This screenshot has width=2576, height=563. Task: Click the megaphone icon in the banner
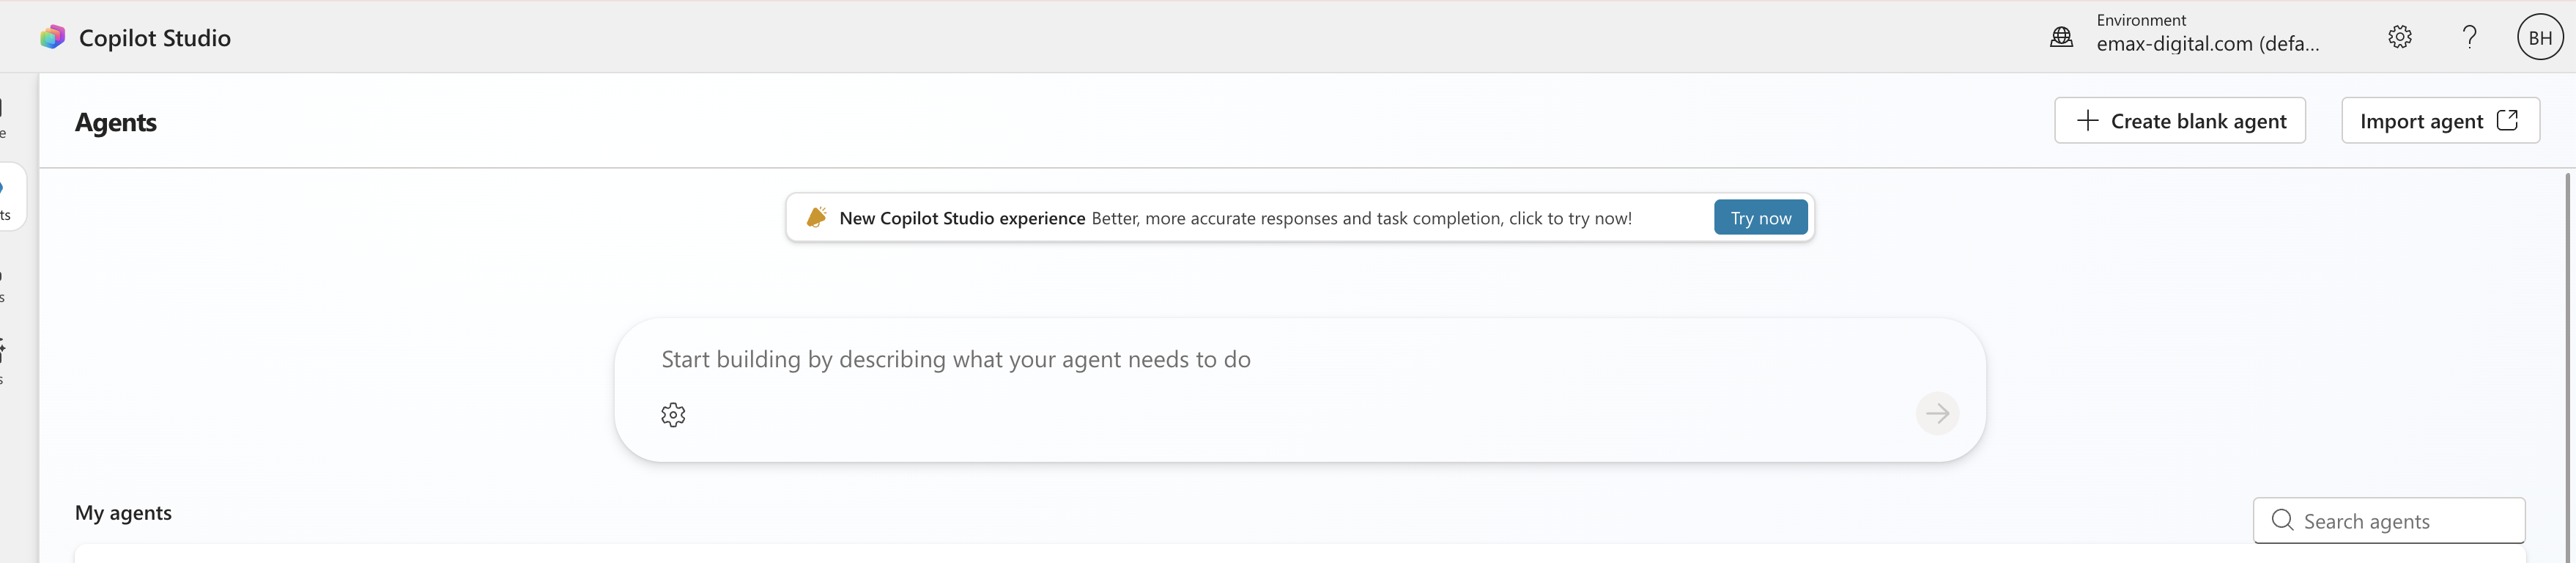816,217
